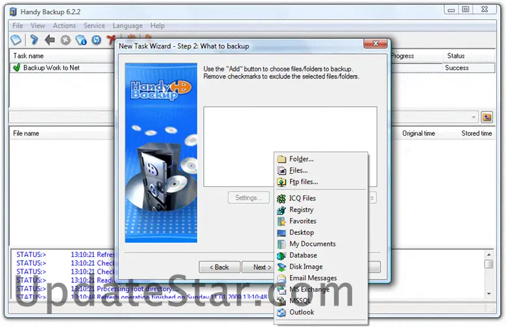Open the View menu
This screenshot has width=506, height=327.
(38, 25)
